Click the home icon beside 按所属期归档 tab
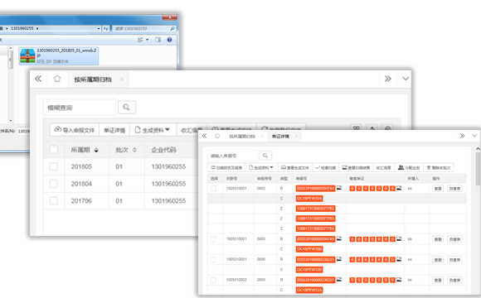This screenshot has width=481, height=298. click(57, 79)
